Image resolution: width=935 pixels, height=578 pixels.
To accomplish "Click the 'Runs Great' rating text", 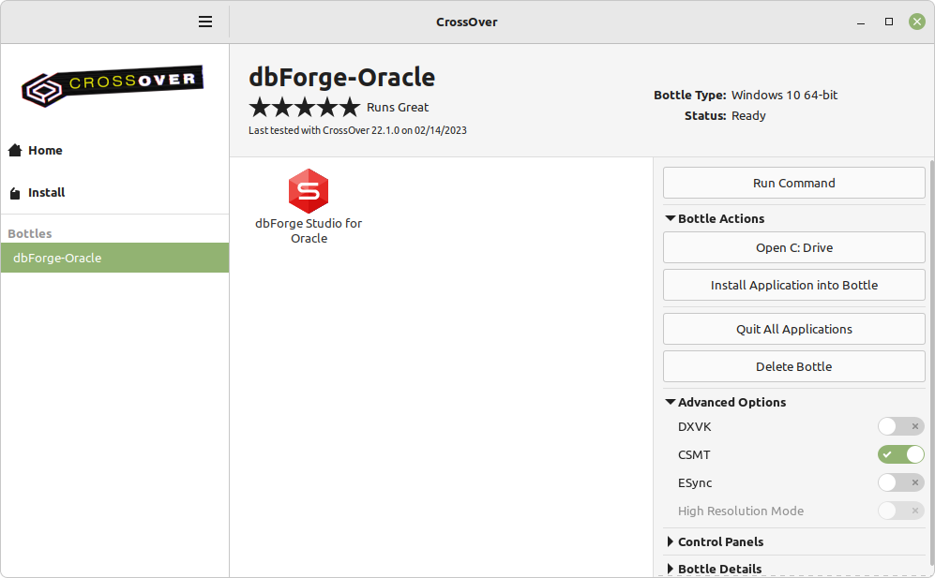I will (397, 107).
